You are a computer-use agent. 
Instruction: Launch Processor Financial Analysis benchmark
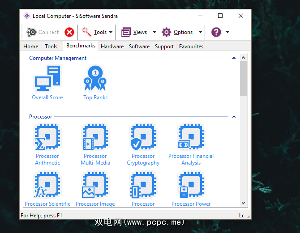(x=191, y=145)
